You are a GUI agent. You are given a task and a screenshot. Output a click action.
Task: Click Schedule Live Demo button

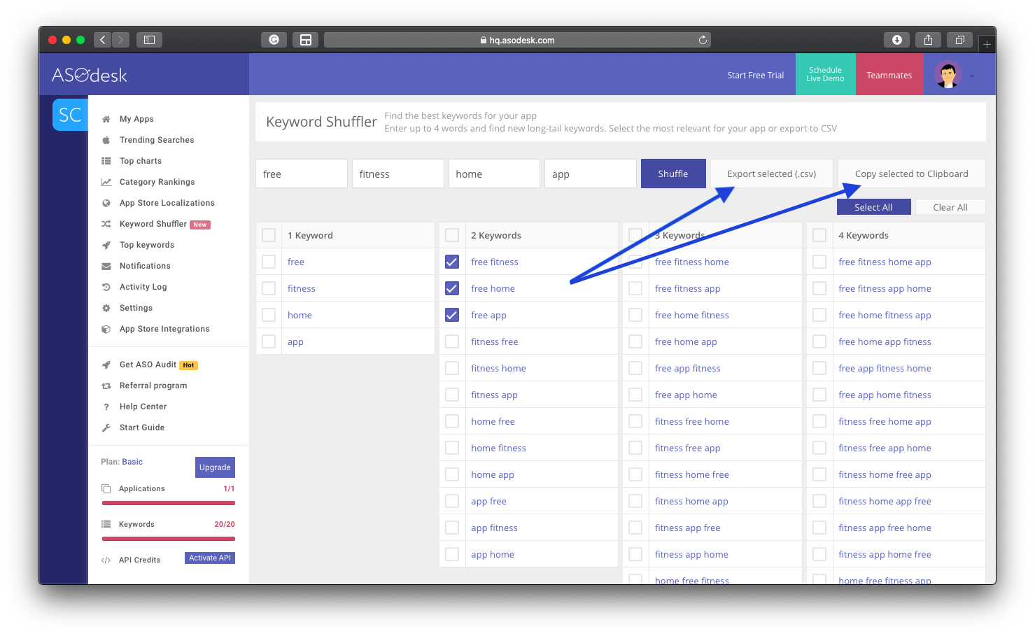(826, 74)
